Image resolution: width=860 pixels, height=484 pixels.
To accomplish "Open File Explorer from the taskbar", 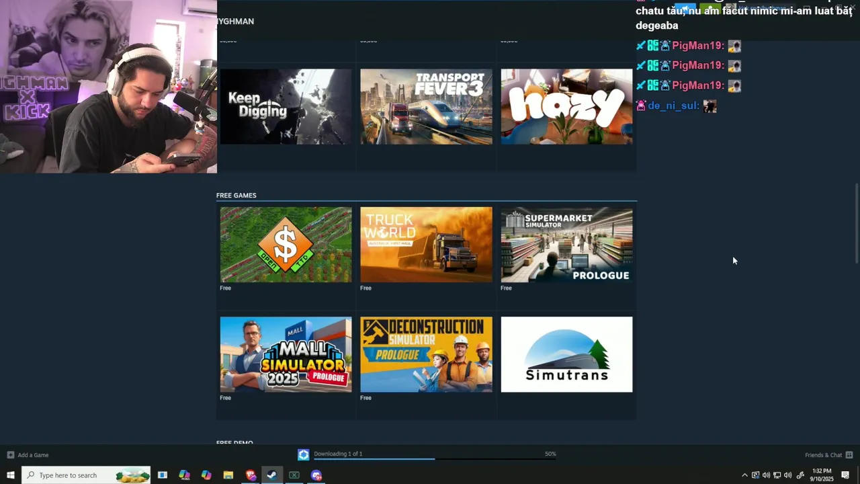I will point(228,475).
